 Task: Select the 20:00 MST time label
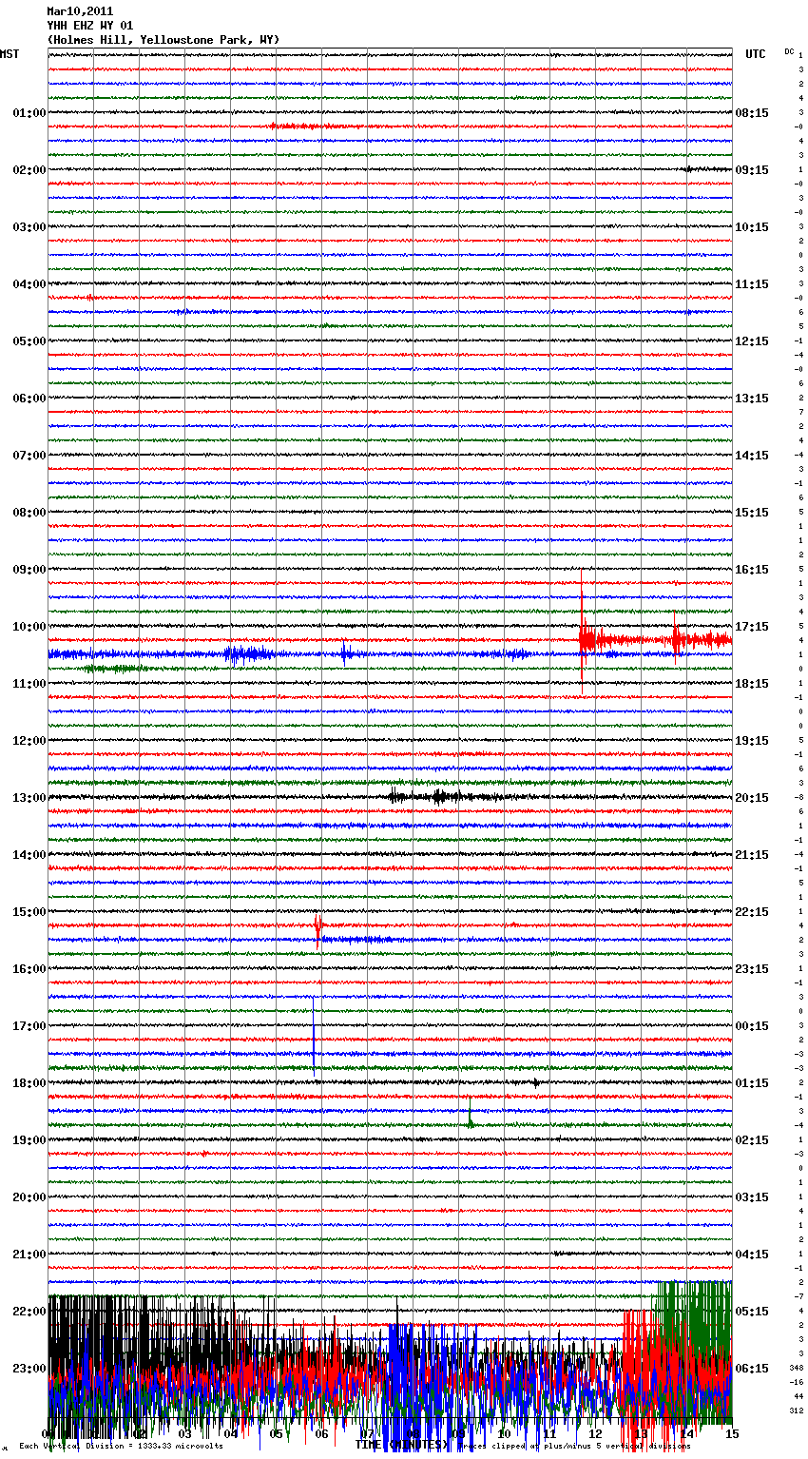click(29, 1197)
